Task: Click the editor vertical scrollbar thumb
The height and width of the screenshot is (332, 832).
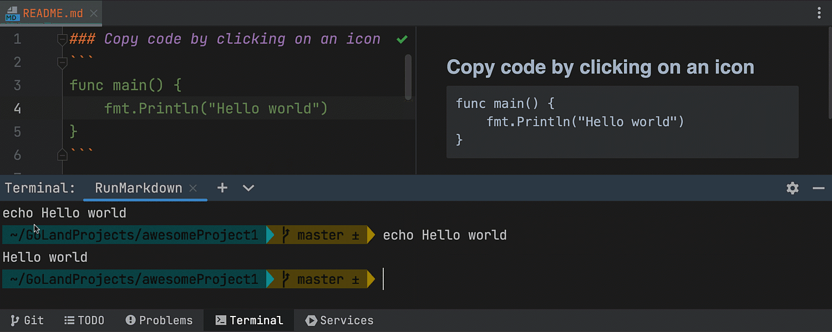Action: [408, 77]
